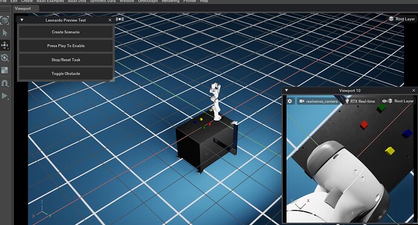
Task: Start simulation with the Play icon
Action: [5, 96]
